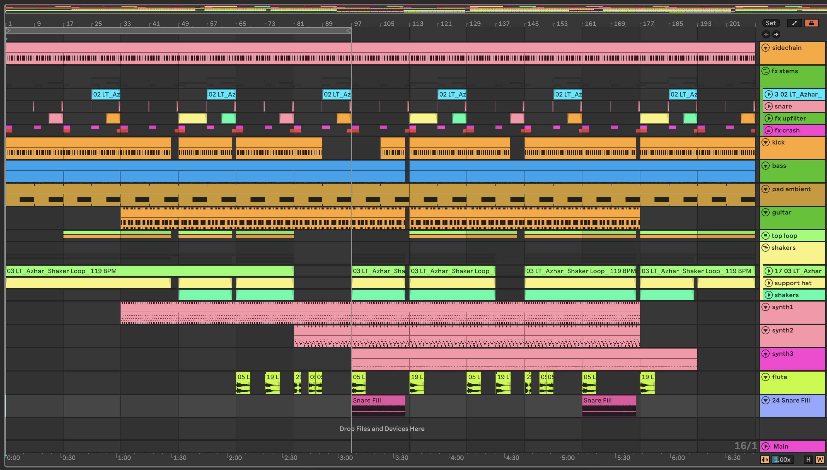Viewport: 827px width, 470px height.
Task: Jump to previous locator with left arrow
Action: (766, 34)
